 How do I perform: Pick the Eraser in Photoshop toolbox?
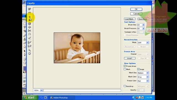[x=25, y=43]
